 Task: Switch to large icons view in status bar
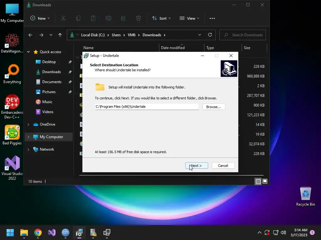pos(265,182)
